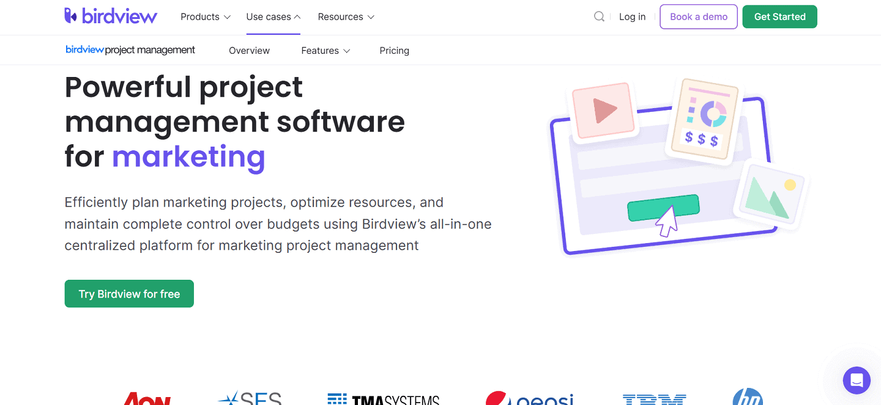Click Try Birdview for free

[128, 293]
